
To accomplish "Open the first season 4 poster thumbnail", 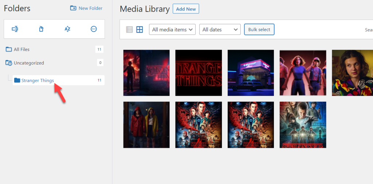I will coord(199,125).
